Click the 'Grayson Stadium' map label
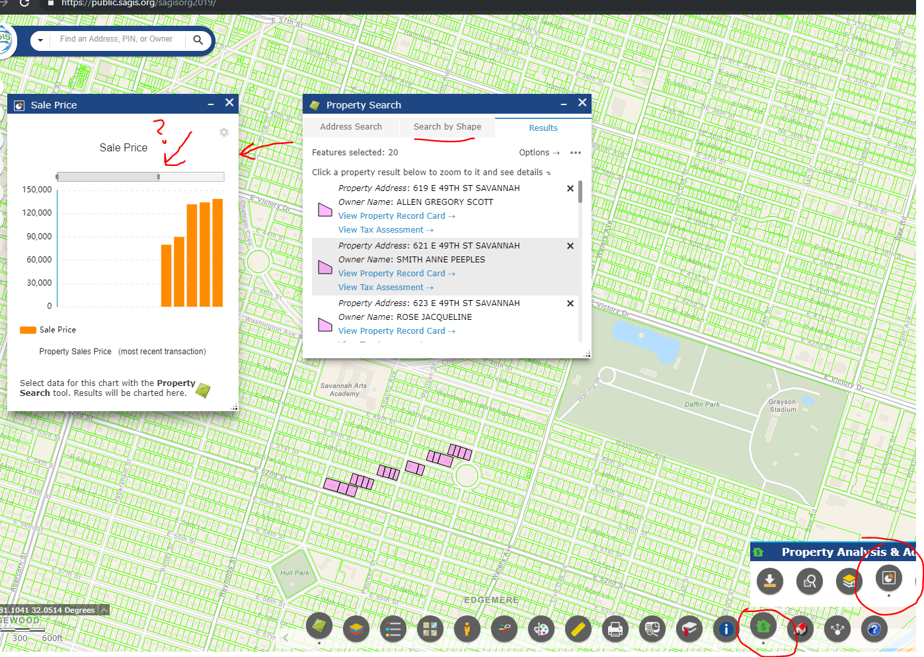 [783, 406]
